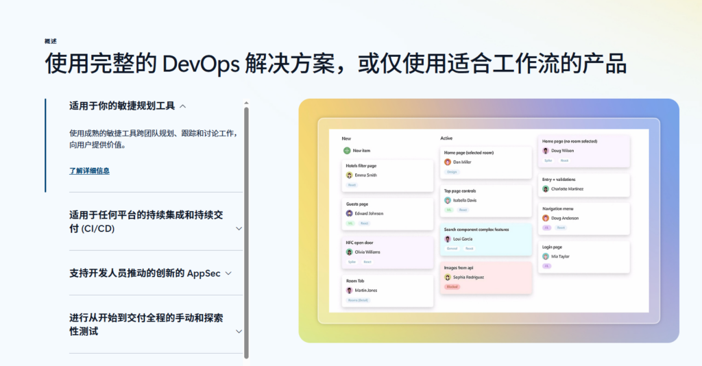Image resolution: width=702 pixels, height=366 pixels.
Task: Click the New item label
Action: (361, 151)
